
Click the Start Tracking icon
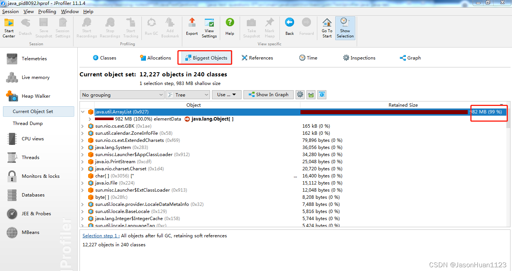click(x=131, y=28)
